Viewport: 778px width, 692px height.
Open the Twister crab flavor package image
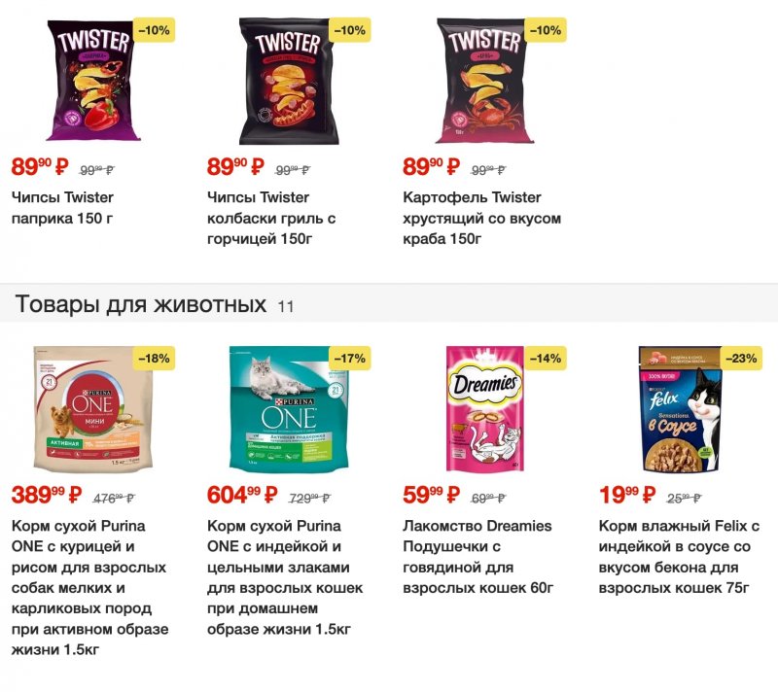point(485,81)
